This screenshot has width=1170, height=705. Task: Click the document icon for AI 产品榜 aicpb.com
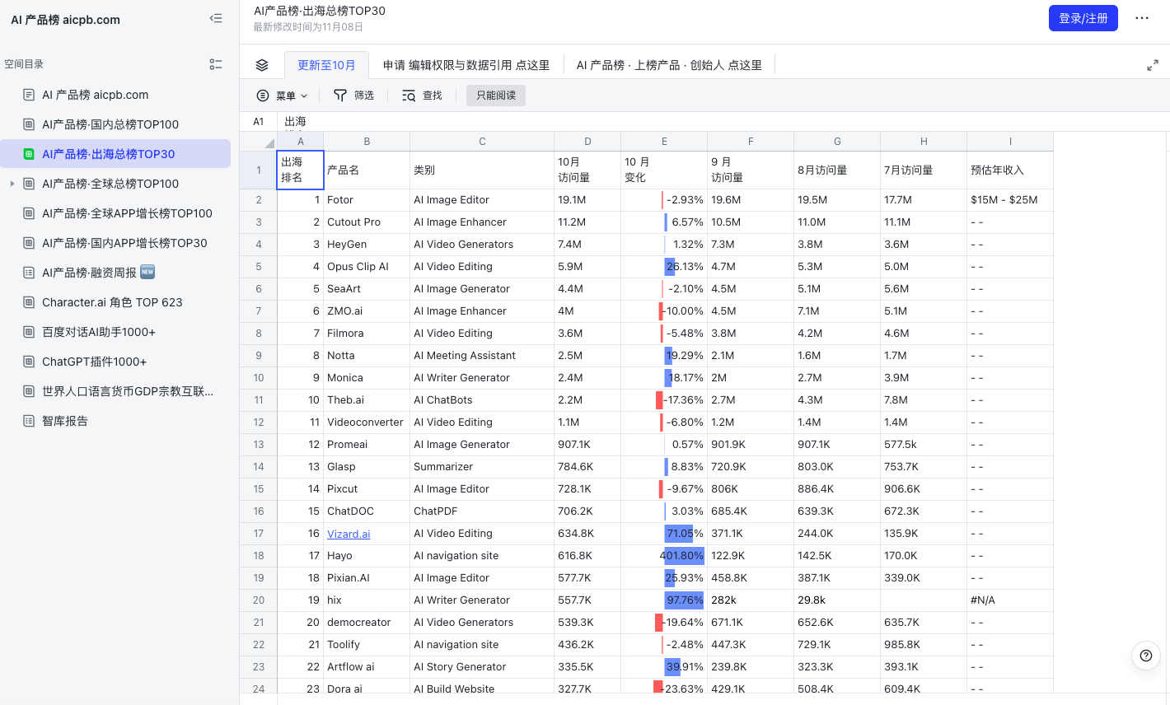click(x=29, y=95)
